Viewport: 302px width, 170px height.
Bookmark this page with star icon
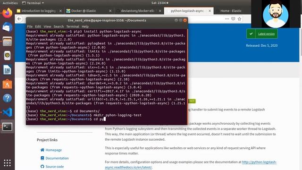pyautogui.click(x=239, y=19)
